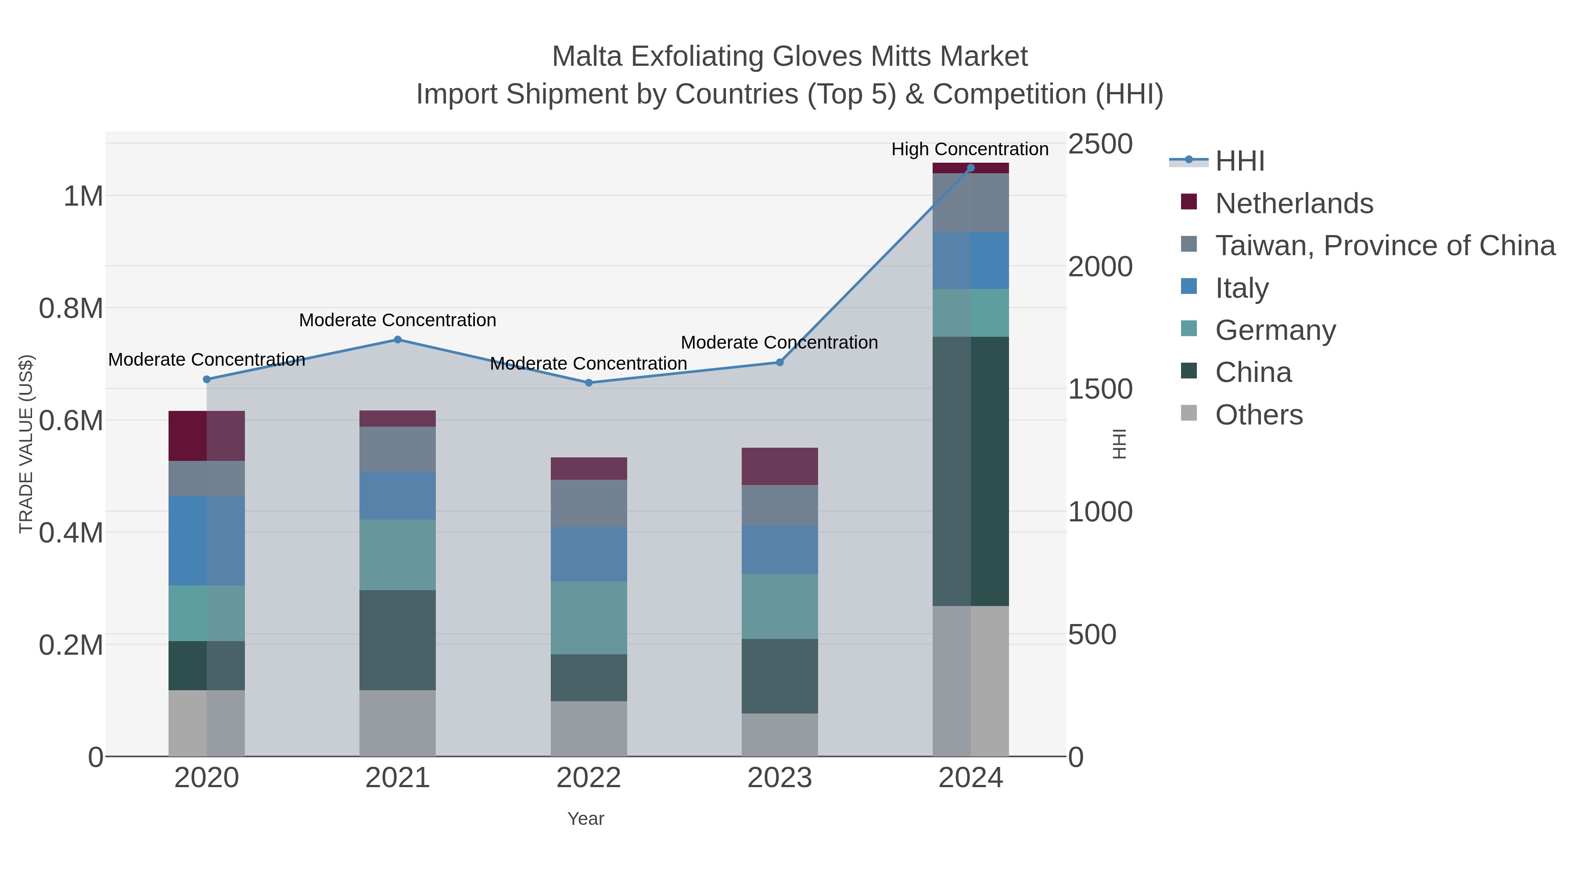Click the Netherlands legend color swatch
Viewport: 1580px width, 888px height.
click(x=1189, y=202)
